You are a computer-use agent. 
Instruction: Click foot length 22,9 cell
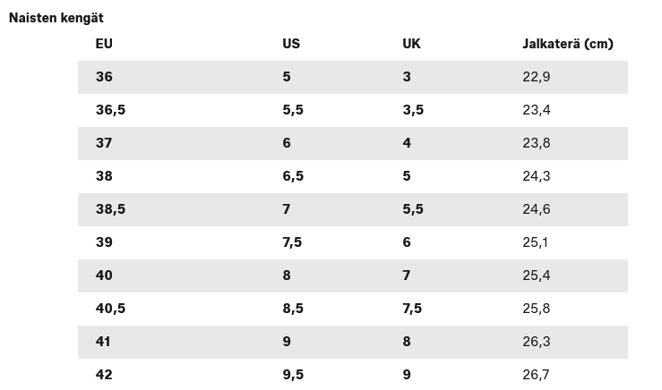coord(536,77)
